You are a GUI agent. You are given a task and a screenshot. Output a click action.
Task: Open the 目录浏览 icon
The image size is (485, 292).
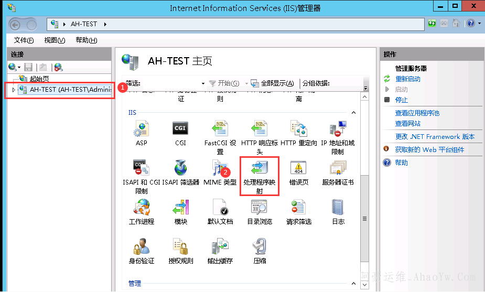pos(260,208)
